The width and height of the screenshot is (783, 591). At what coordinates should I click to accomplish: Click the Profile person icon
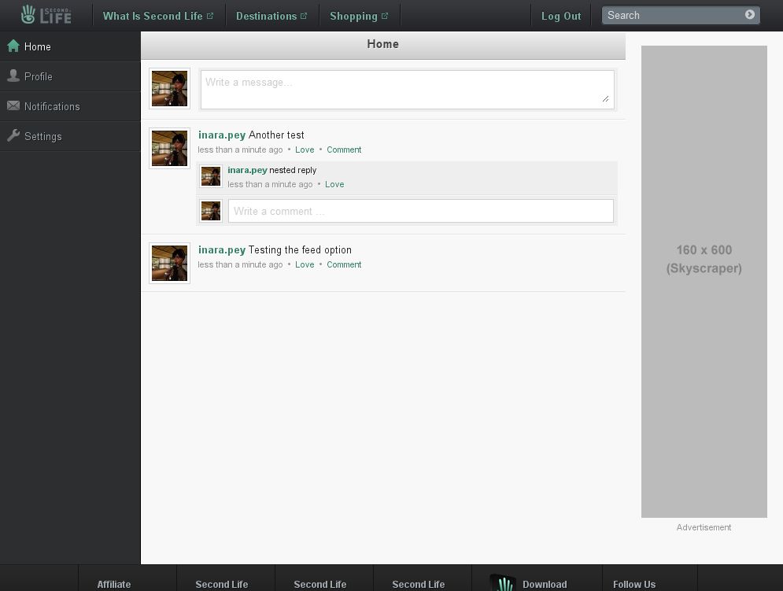(x=13, y=76)
